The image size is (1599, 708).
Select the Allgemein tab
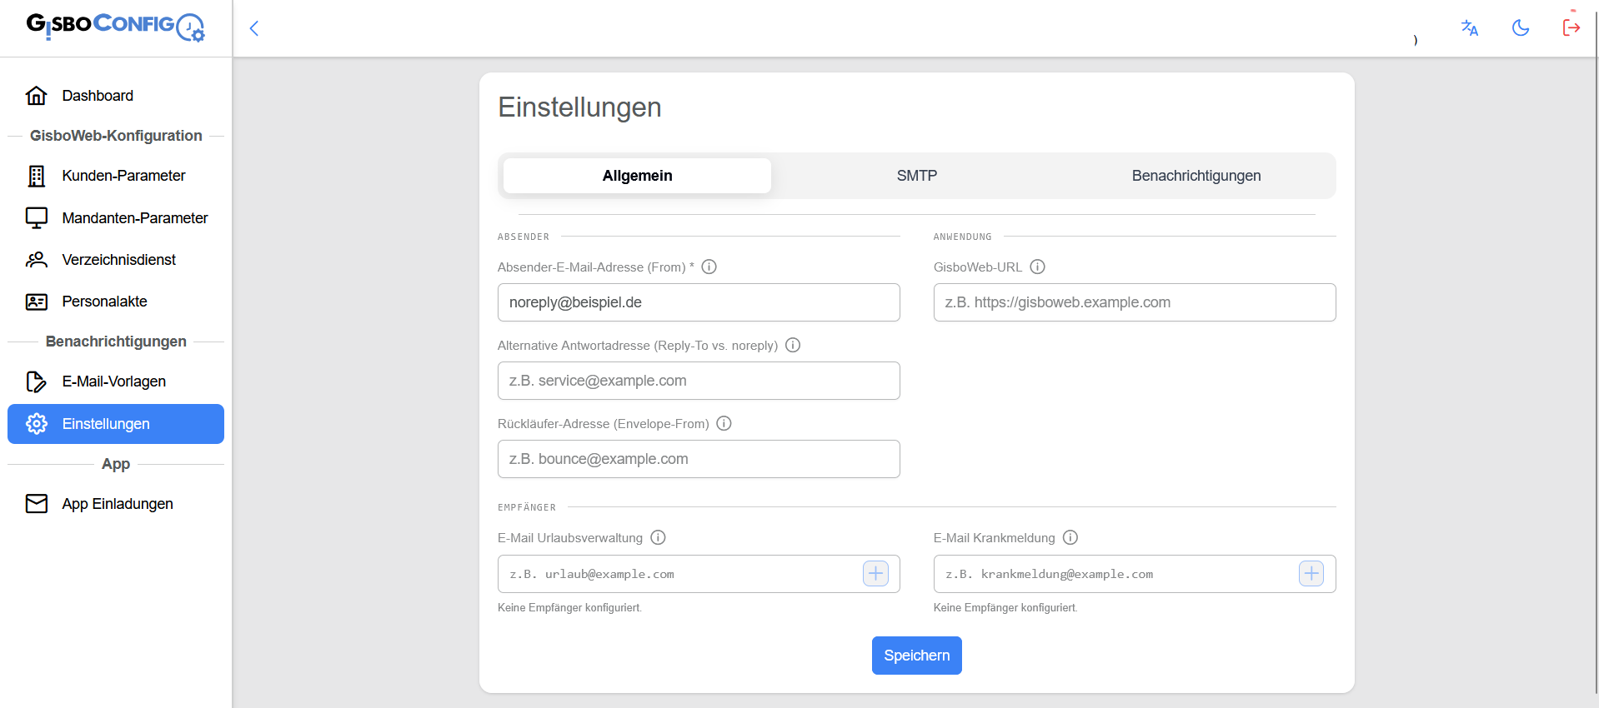[x=638, y=176]
